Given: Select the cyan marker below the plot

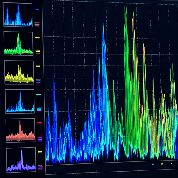Looking at the screenshot, I should pyautogui.click(x=153, y=164).
